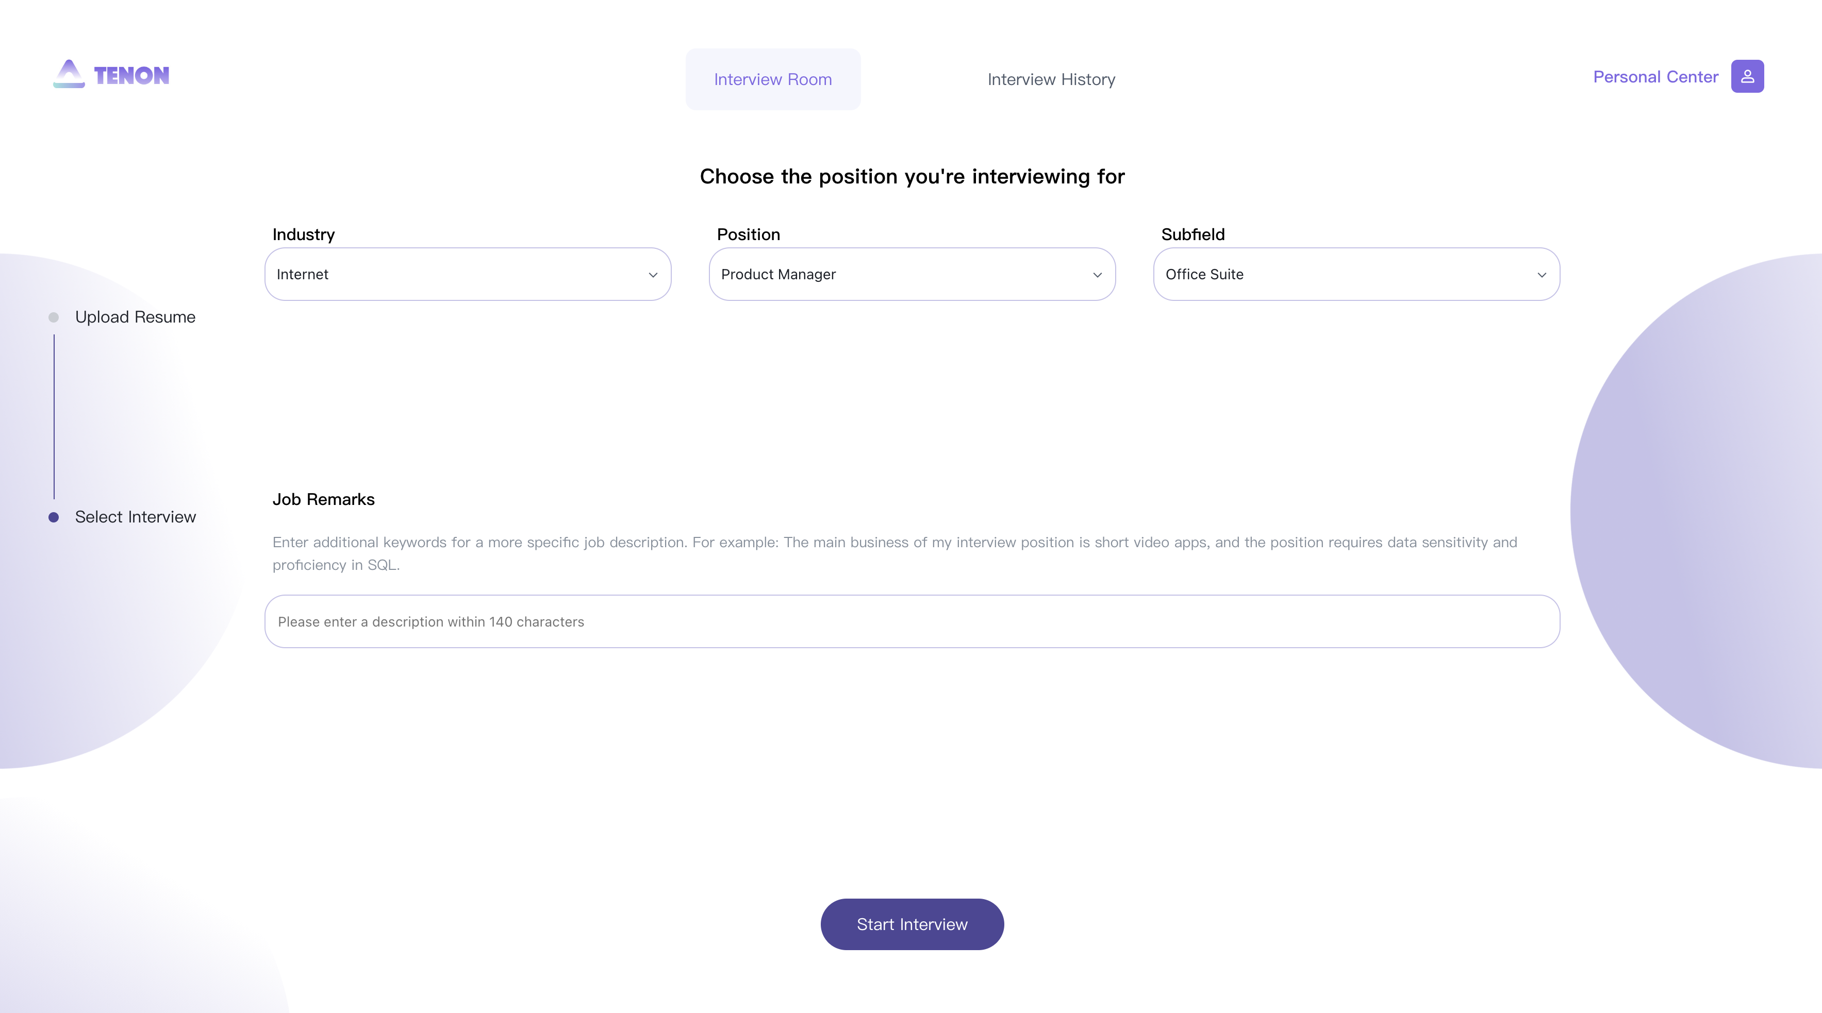This screenshot has width=1822, height=1013.
Task: Switch to the Interview Room tab
Action: (773, 79)
